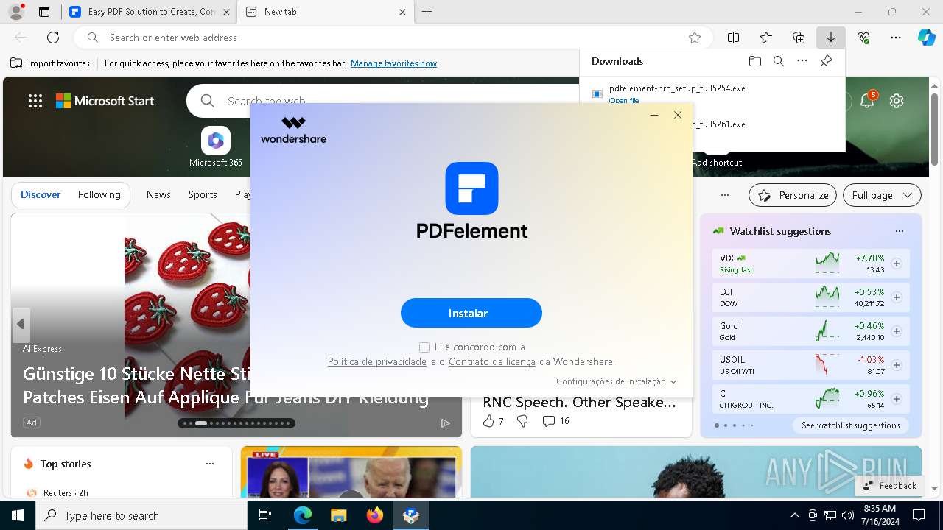Screen dimensions: 943x530
Task: Open comments on RNC Speech article
Action: tap(556, 421)
